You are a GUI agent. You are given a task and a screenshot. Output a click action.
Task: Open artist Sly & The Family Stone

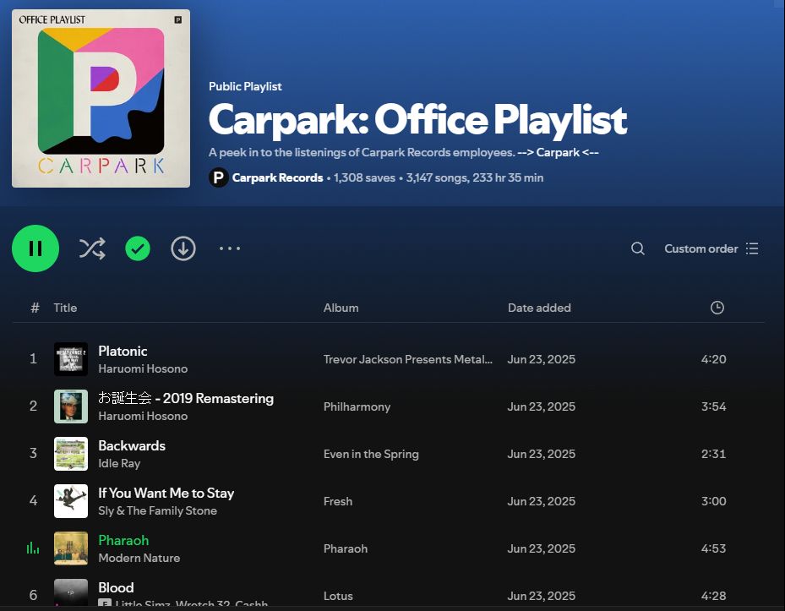tap(158, 510)
